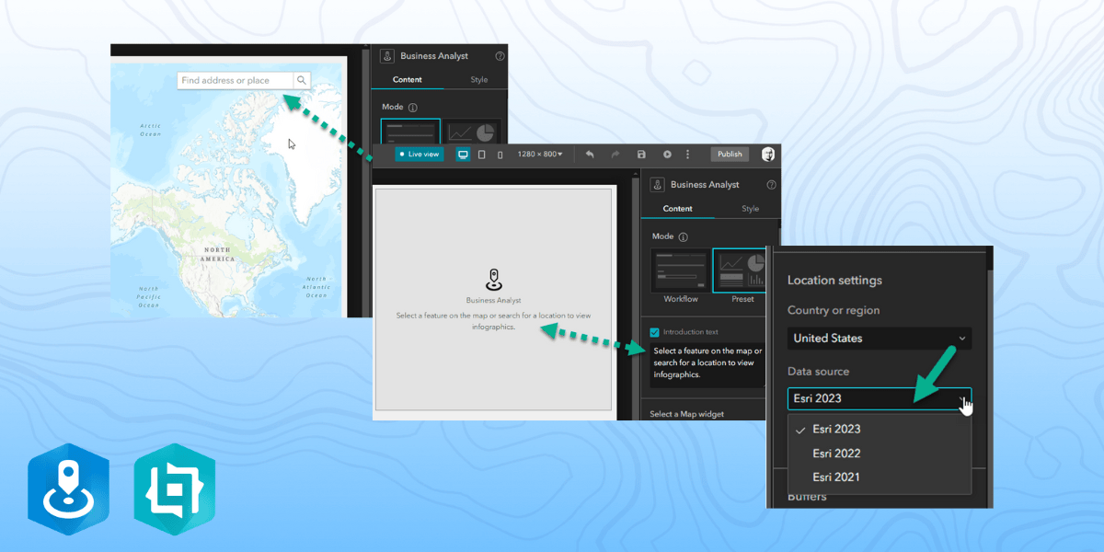Click Business Analyst icon in panel below toolbar
Viewport: 1104px width, 552px height.
657,184
